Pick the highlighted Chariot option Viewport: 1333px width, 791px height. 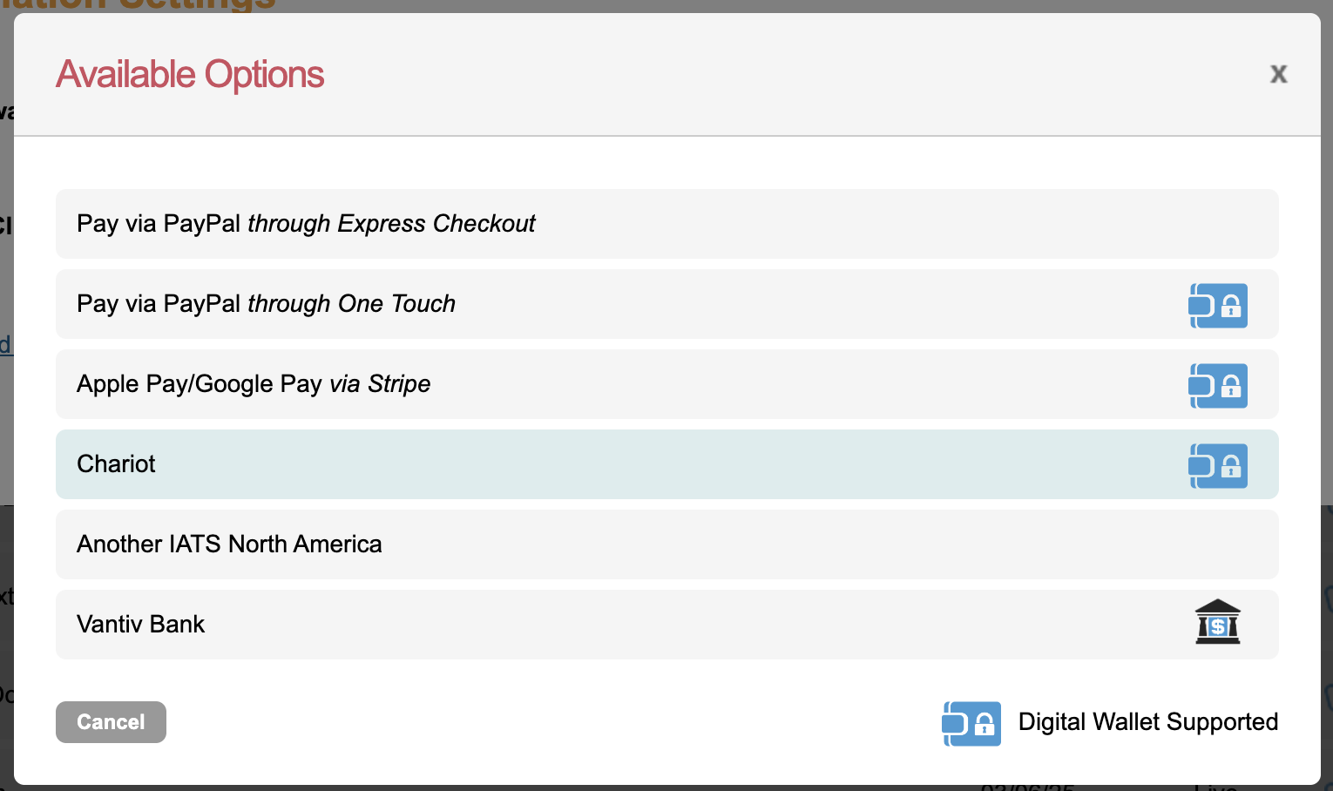pyautogui.click(x=117, y=464)
